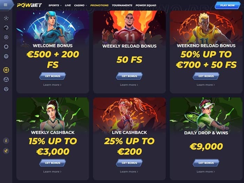Open the Power Squad menu item
This screenshot has width=244, height=183.
(146, 5)
